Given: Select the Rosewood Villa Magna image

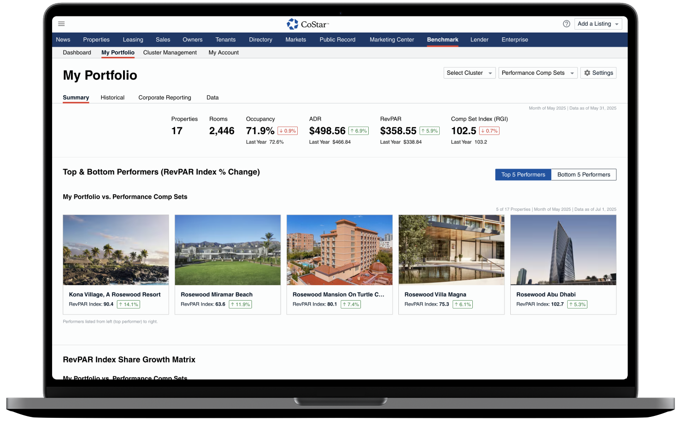Looking at the screenshot, I should (x=451, y=250).
